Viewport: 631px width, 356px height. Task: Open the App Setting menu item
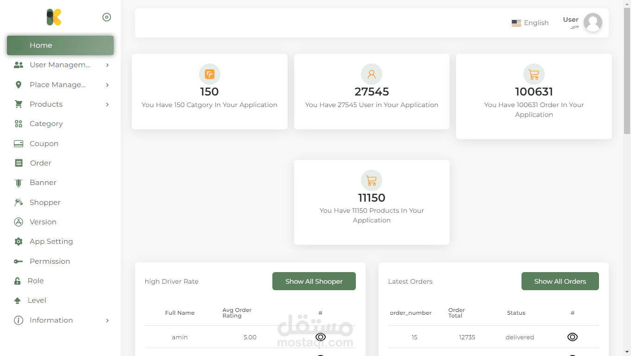pos(60,242)
